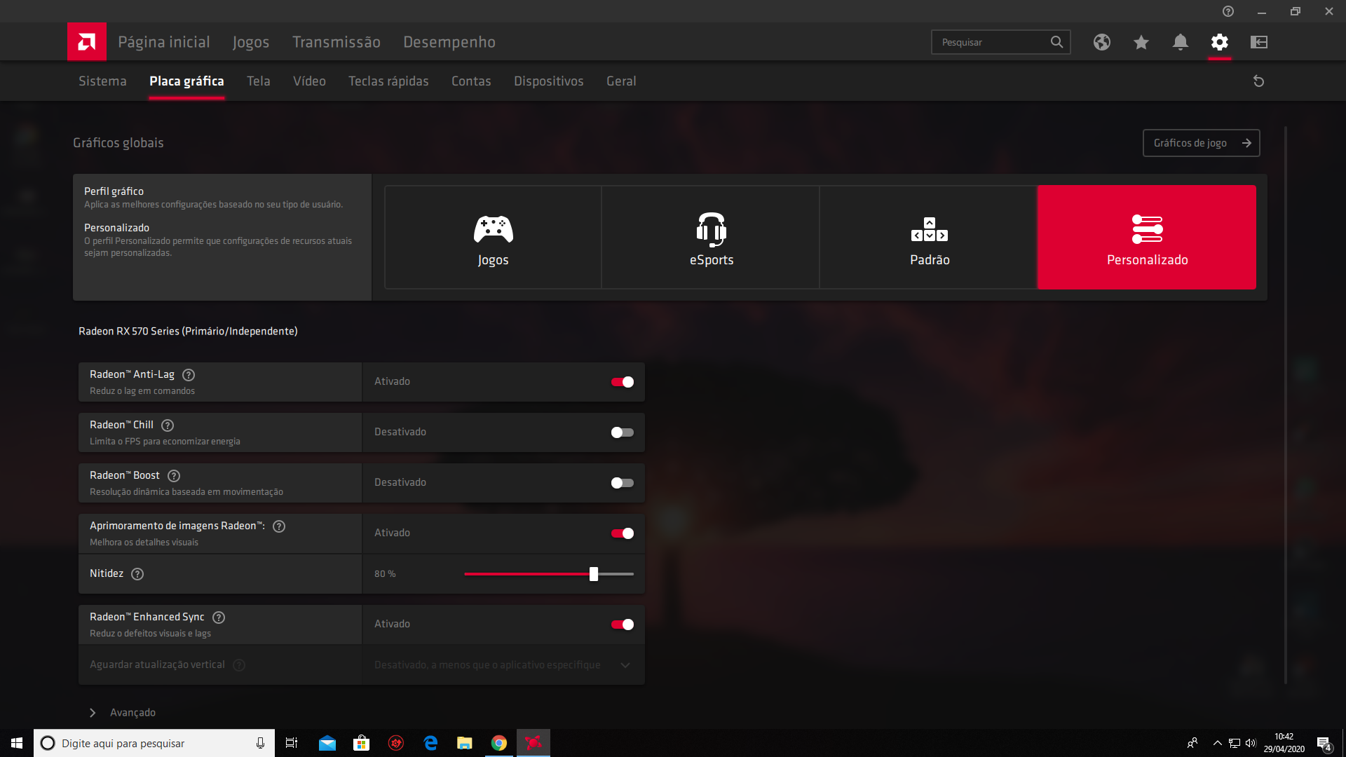The height and width of the screenshot is (757, 1346).
Task: Open the taskbar clock and date
Action: coord(1284,743)
